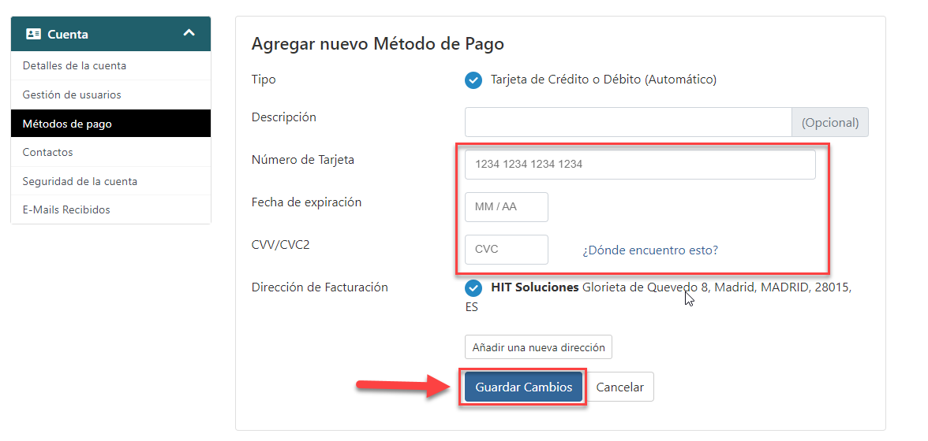The image size is (928, 441).
Task: Click the CVC input box
Action: [507, 250]
